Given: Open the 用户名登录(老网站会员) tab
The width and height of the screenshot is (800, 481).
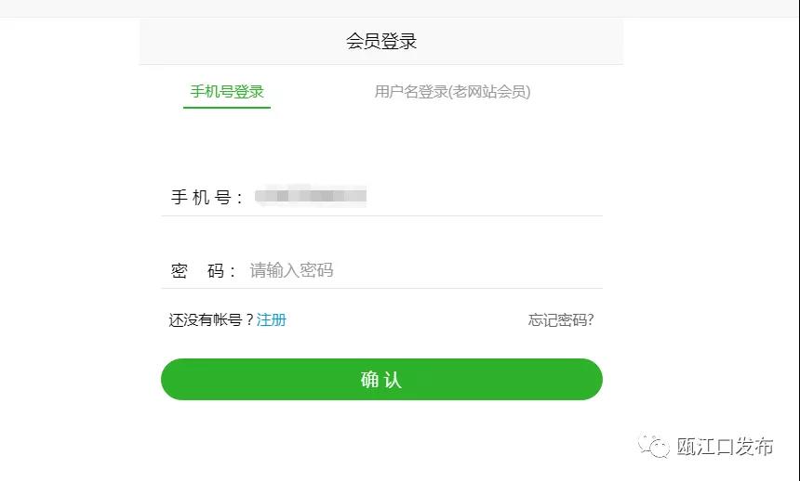Looking at the screenshot, I should [x=452, y=92].
